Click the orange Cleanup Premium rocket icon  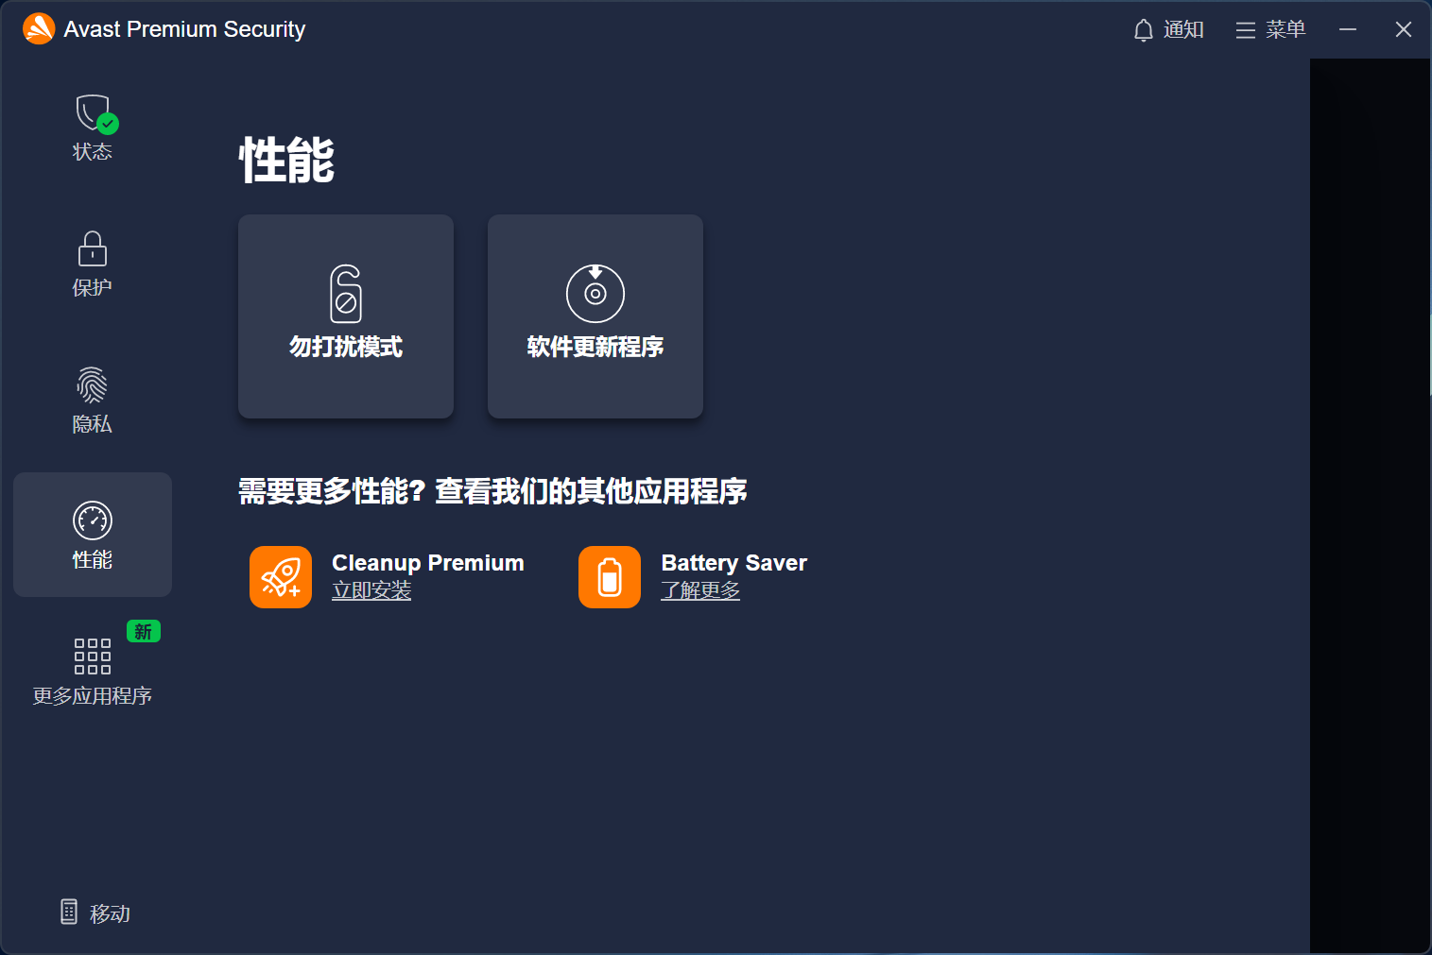pos(281,577)
